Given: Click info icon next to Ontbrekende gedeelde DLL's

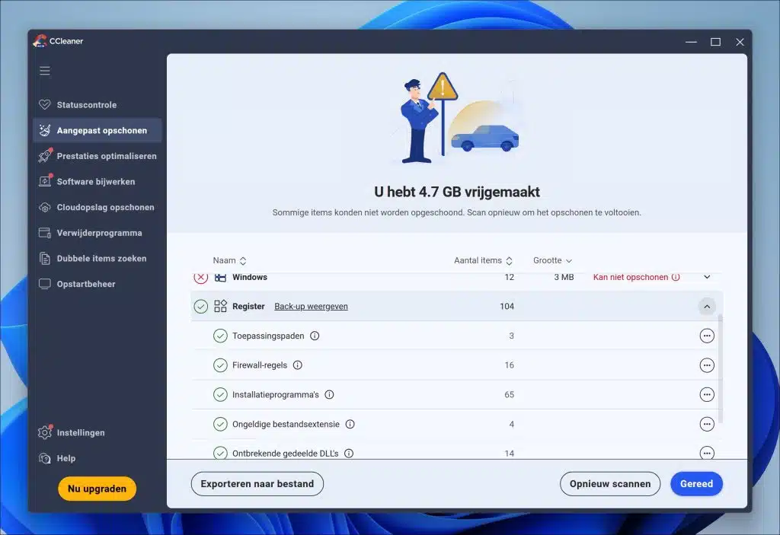Looking at the screenshot, I should pos(349,453).
